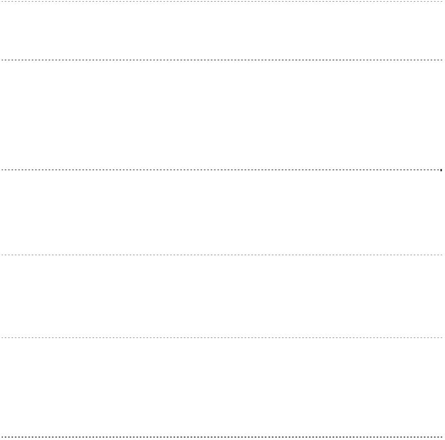Screen dimensions: 445x440
Task: Click the tallest blank section between dotted lines
Action: [222, 114]
